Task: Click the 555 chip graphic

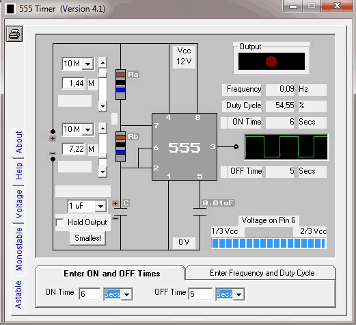Action: click(x=184, y=147)
